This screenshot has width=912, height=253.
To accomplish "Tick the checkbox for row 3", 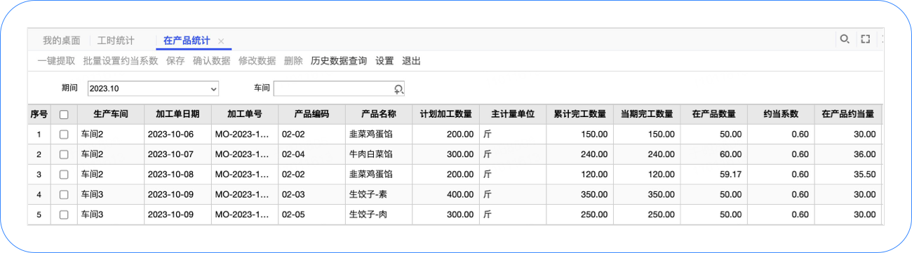I will click(x=64, y=175).
